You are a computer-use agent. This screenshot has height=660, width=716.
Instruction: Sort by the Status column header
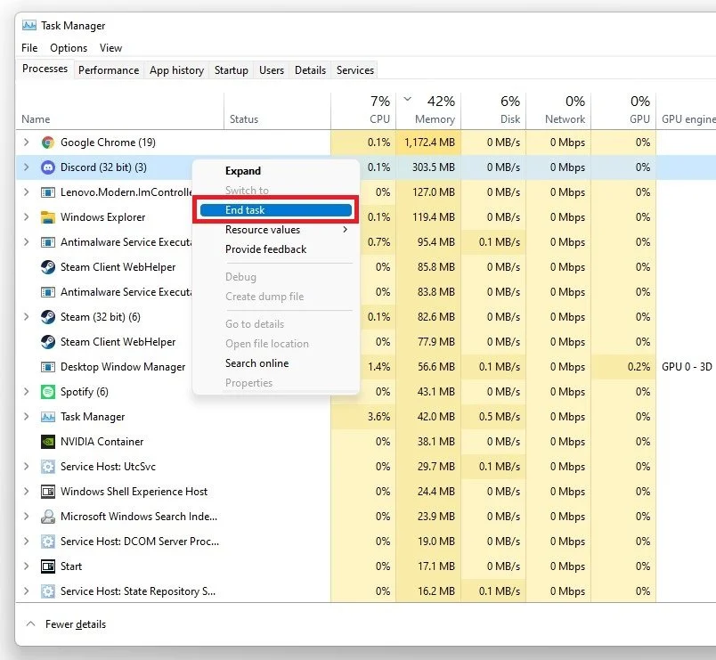278,110
